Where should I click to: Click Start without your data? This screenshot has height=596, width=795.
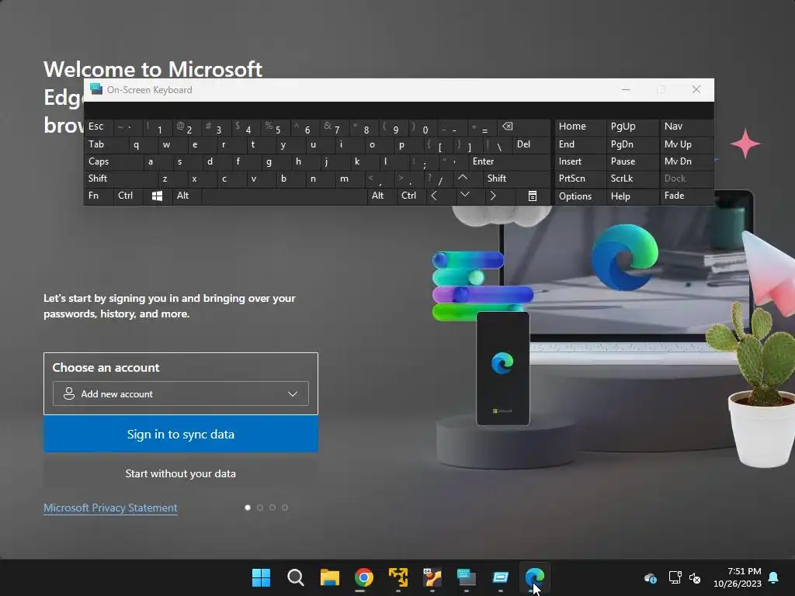[180, 473]
